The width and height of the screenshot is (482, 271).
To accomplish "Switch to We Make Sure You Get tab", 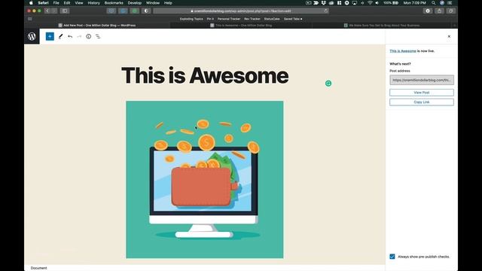I will tap(382, 25).
